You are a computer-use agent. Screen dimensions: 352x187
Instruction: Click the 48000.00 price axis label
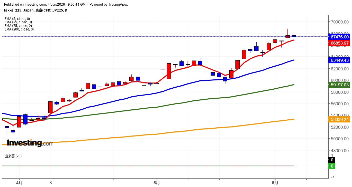tap(340, 150)
